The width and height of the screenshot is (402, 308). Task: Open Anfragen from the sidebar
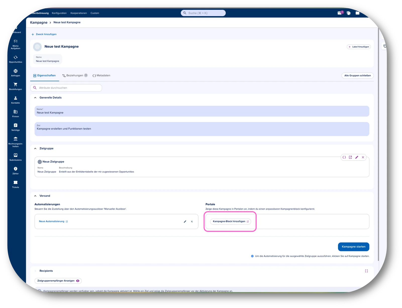[16, 73]
